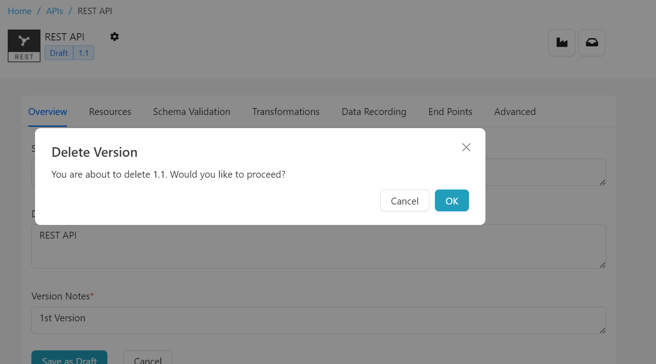Screen dimensions: 656x364
Task: Open the End Points tab
Action: click(x=450, y=112)
